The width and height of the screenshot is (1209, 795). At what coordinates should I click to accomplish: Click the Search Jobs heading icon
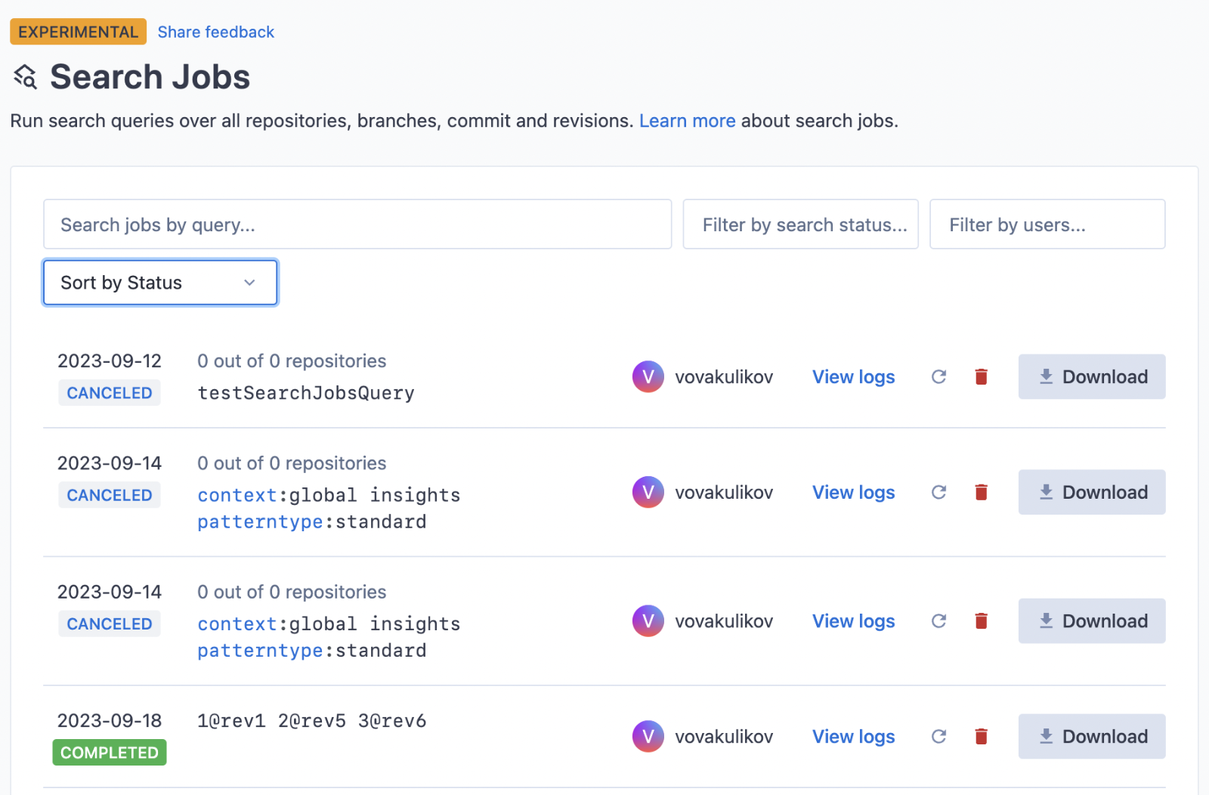(x=26, y=77)
